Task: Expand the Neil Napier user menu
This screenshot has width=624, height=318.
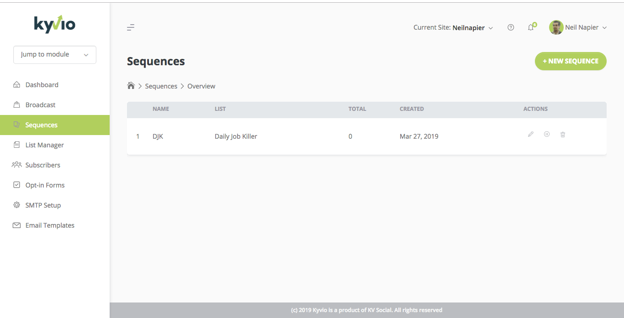Action: [586, 27]
